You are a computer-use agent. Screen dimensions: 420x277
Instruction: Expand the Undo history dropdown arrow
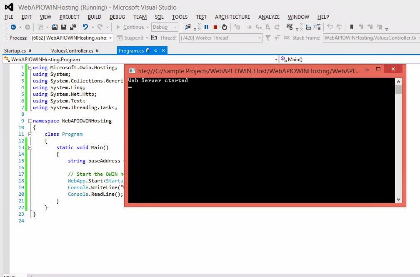(x=92, y=27)
